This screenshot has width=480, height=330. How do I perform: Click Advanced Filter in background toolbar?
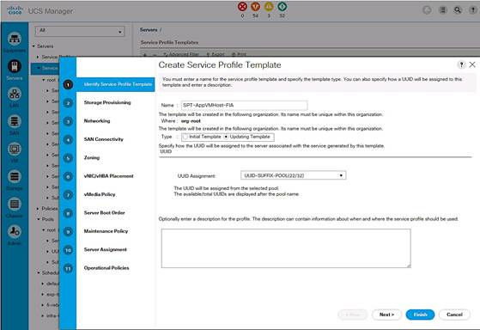click(181, 54)
